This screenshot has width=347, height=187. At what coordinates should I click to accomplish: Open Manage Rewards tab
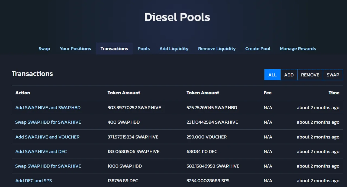(x=298, y=49)
